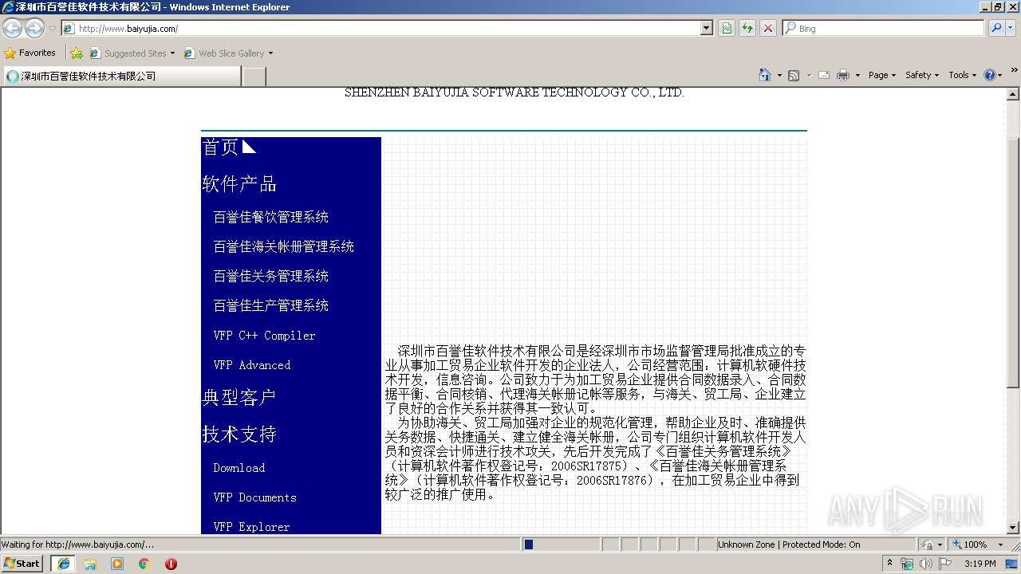Viewport: 1021px width, 574px height.
Task: Click the 首页 navigation link
Action: (x=220, y=147)
